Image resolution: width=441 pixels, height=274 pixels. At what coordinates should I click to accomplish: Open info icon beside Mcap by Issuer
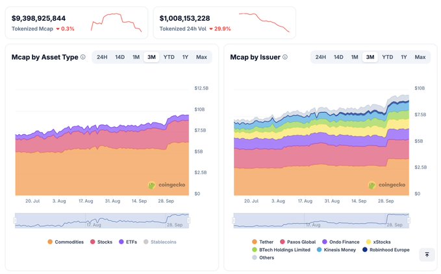[285, 57]
